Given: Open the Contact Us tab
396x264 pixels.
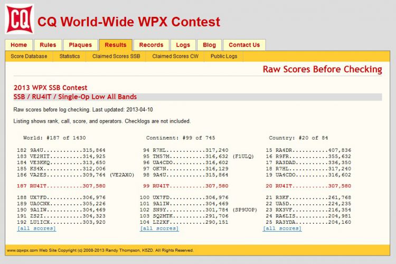Looking at the screenshot, I should coord(244,45).
